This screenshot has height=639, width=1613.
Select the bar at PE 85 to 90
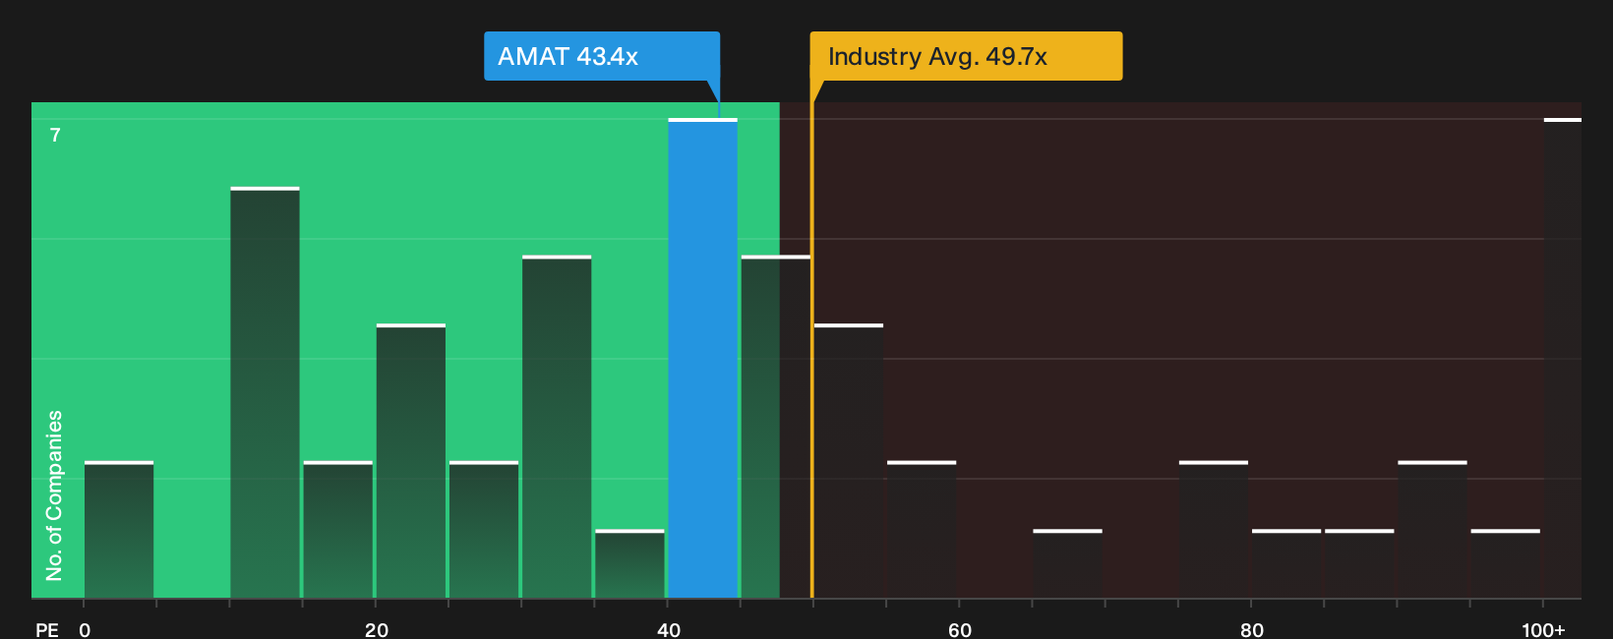tap(1359, 563)
